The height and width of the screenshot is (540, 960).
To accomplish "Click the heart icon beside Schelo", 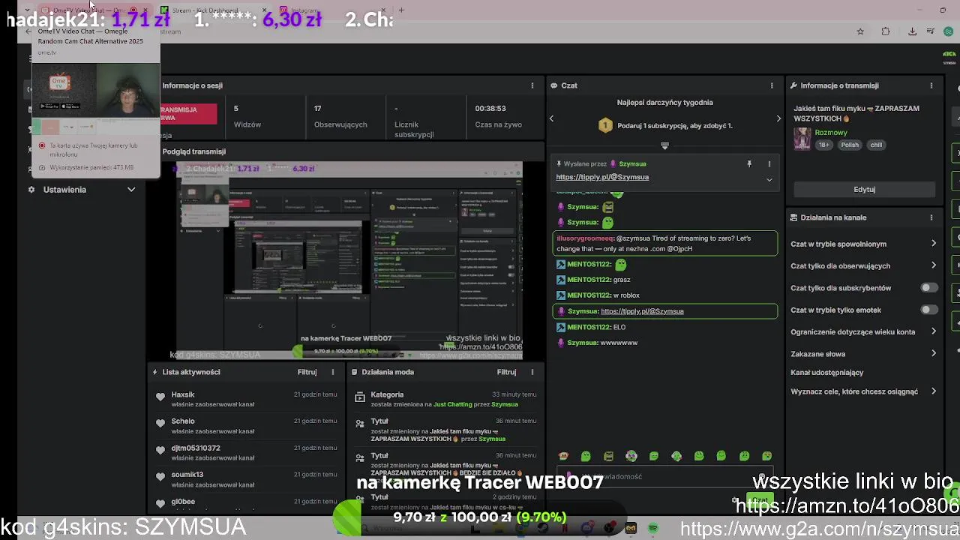I will pyautogui.click(x=160, y=423).
